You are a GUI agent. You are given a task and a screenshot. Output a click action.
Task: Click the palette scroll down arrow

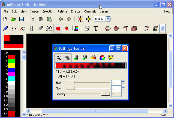click(x=24, y=114)
